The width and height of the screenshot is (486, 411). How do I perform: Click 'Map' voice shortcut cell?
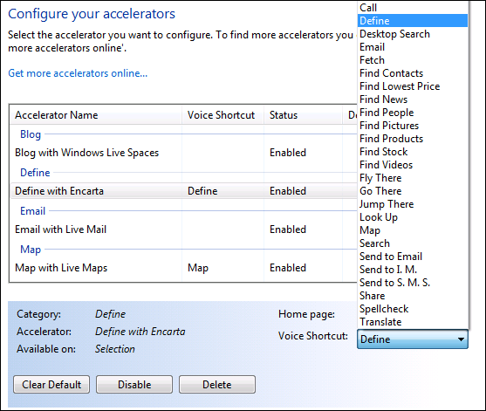(x=198, y=268)
